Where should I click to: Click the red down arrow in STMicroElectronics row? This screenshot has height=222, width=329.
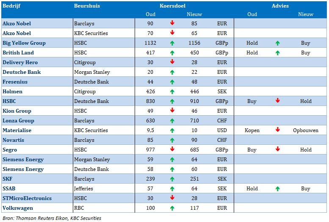click(172, 198)
